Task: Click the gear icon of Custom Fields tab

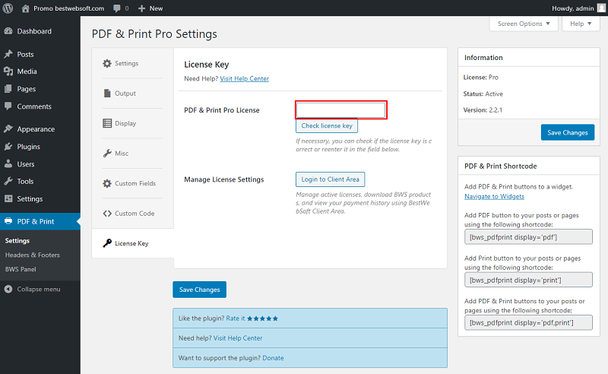Action: coord(107,183)
